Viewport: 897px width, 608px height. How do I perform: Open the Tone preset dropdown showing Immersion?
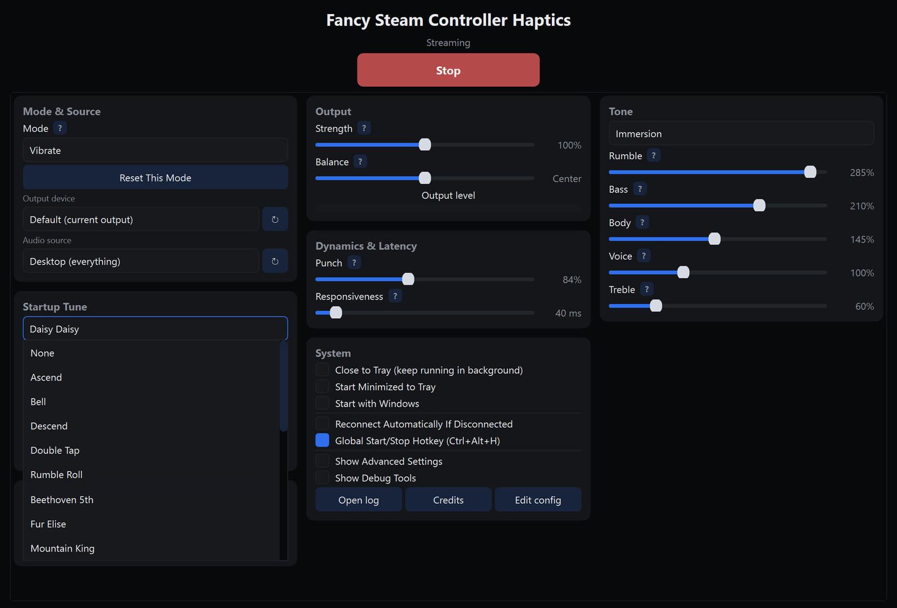(x=741, y=133)
